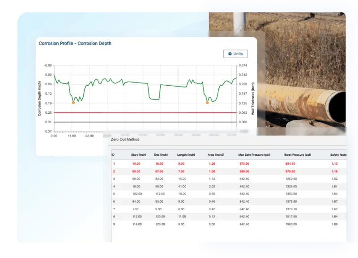Image resolution: width=358 pixels, height=258 pixels.
Task: Select Start value 1.00 in row 7
Action: click(x=136, y=209)
